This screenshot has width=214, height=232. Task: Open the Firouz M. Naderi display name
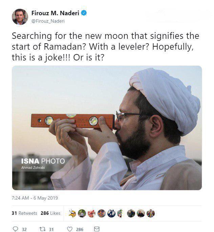point(55,13)
